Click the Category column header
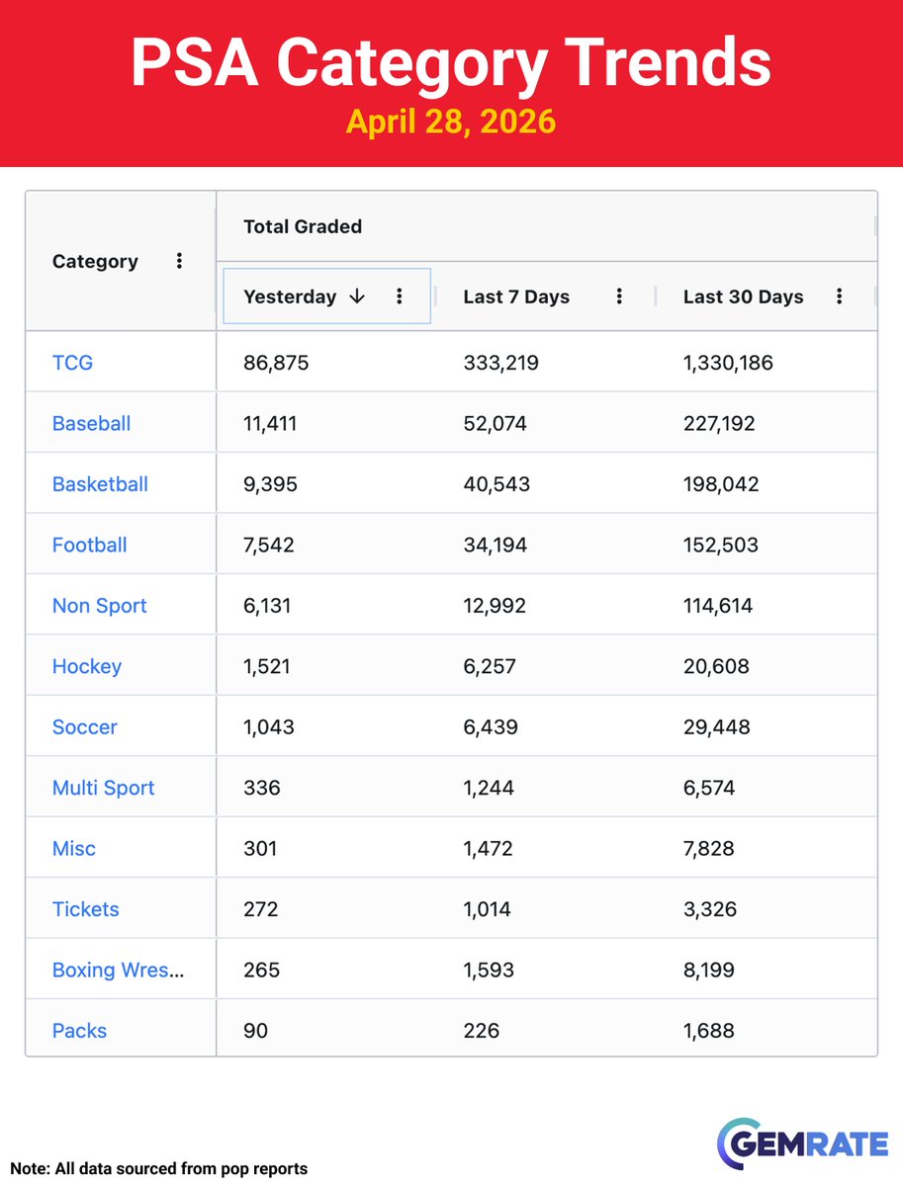Viewport: 903px width, 1186px height. coord(95,262)
